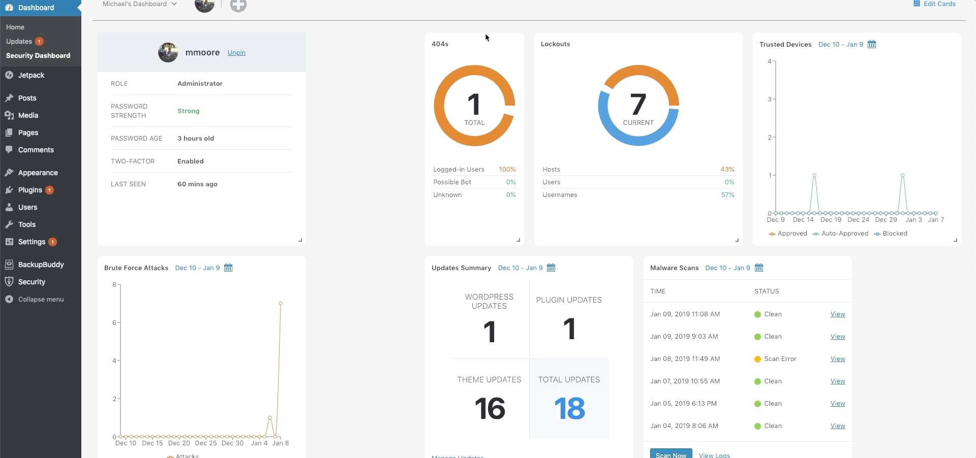The height and width of the screenshot is (458, 976).
Task: Click the plus icon to add dashboard
Action: coord(238,5)
